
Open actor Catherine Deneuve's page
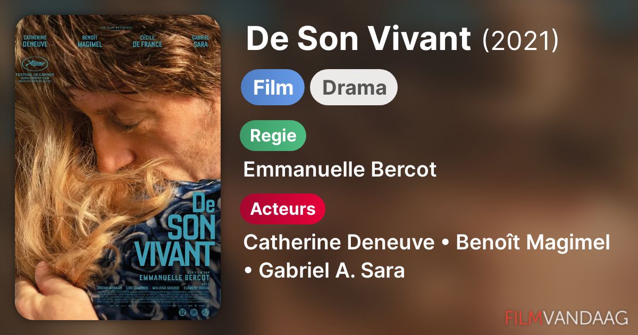click(339, 242)
